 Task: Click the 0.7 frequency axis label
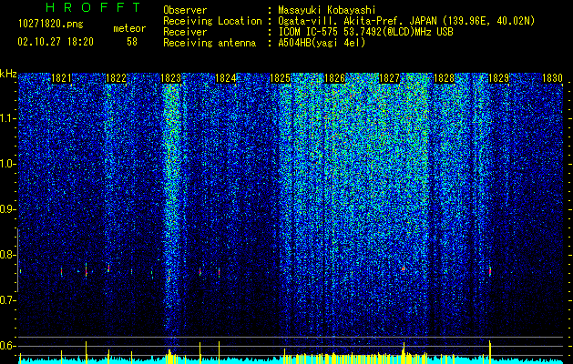[8, 300]
